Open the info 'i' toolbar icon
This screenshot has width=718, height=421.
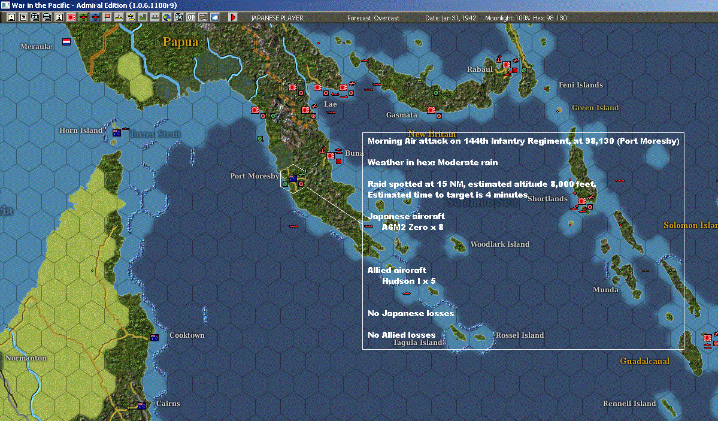(59, 17)
